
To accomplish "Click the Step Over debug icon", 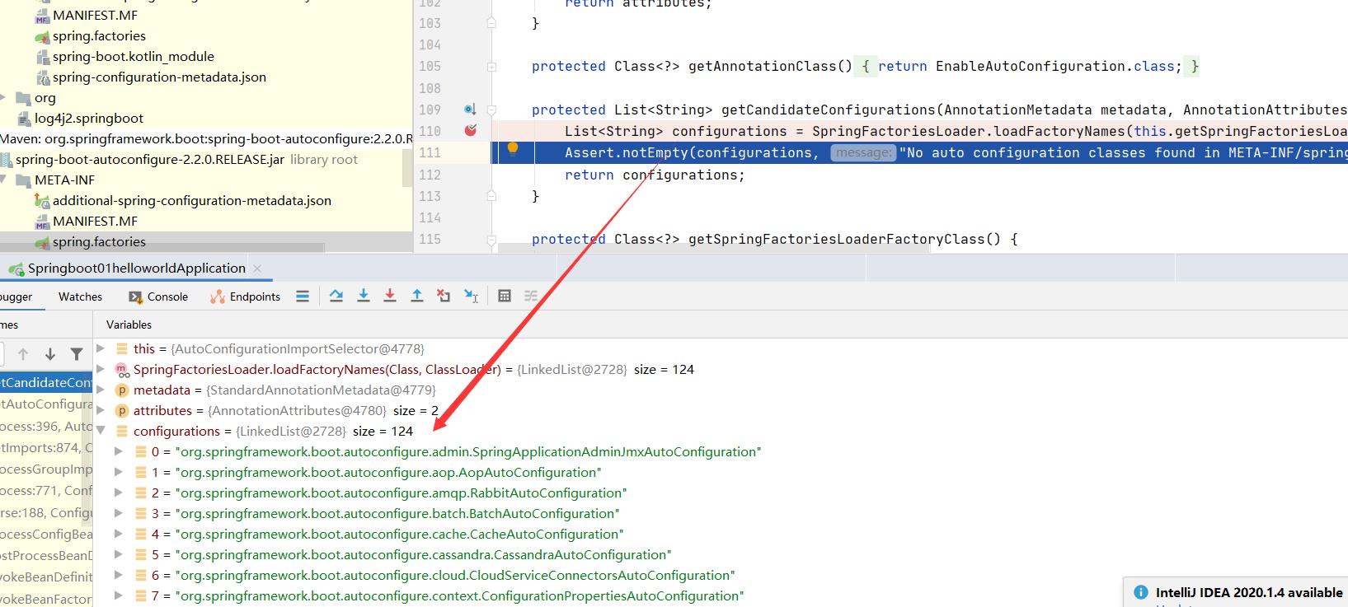I will pyautogui.click(x=336, y=296).
